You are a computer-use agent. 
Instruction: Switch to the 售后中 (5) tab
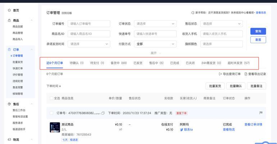(x=156, y=63)
